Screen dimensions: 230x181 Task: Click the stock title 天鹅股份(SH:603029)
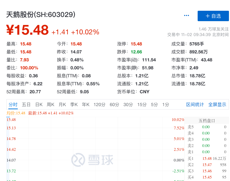coord(41,15)
